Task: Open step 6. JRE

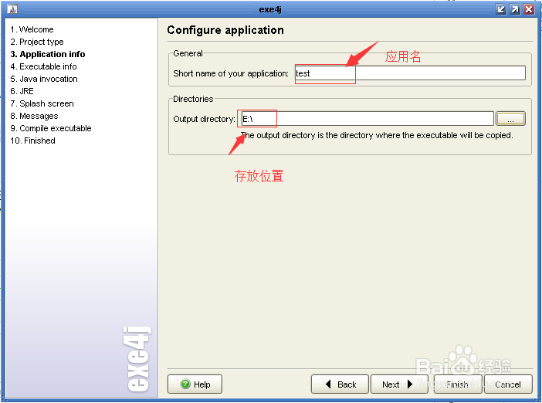Action: 22,91
